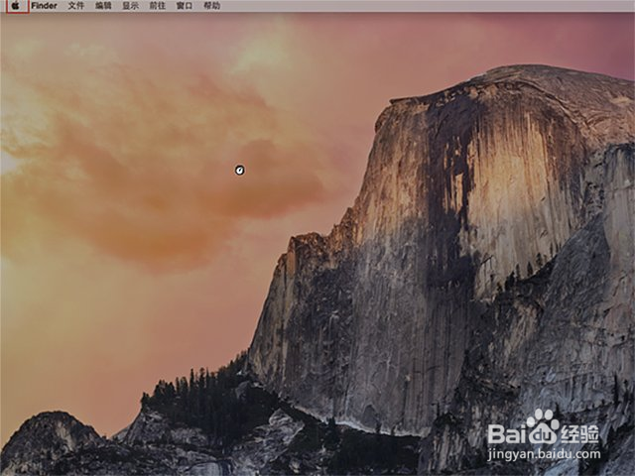
Task: Open the Apple menu
Action: pos(16,6)
